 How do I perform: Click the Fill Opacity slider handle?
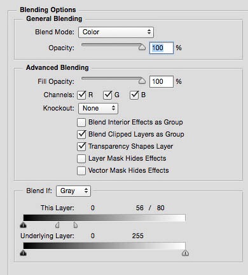[x=142, y=81]
